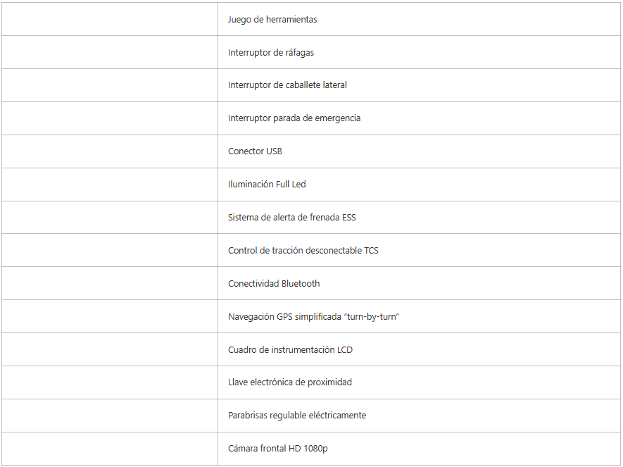
Task: Select the "Iluminación Full Led" cell
Action: click(x=267, y=185)
